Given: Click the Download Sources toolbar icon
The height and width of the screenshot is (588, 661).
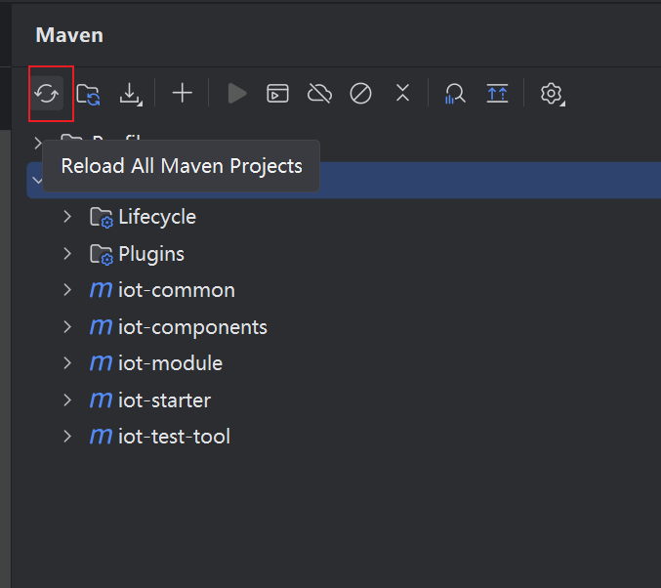Looking at the screenshot, I should 130,94.
